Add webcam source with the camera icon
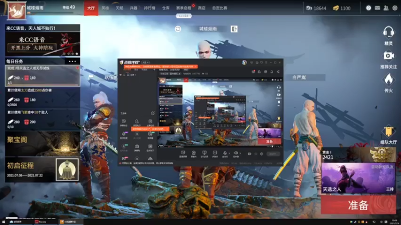Image resolution: width=401 pixels, height=225 pixels. (193, 153)
